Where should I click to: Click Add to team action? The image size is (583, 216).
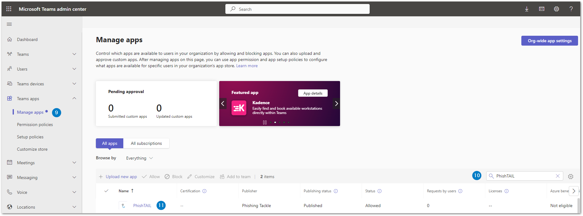(x=235, y=177)
